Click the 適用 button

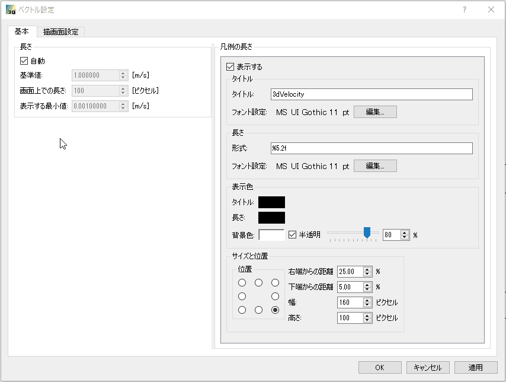click(475, 367)
